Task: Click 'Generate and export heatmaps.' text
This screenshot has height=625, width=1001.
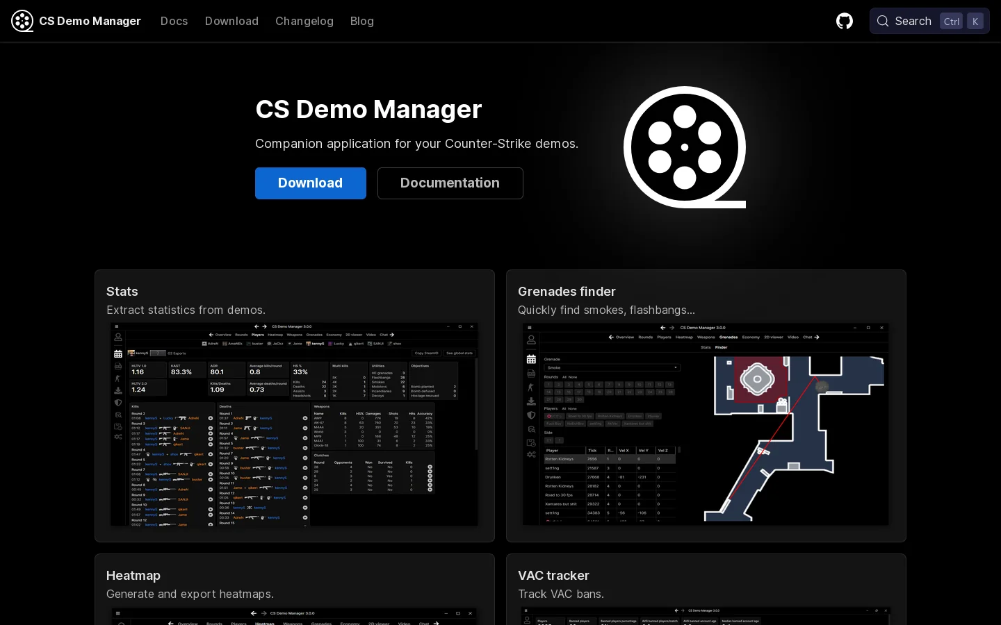Action: tap(190, 594)
